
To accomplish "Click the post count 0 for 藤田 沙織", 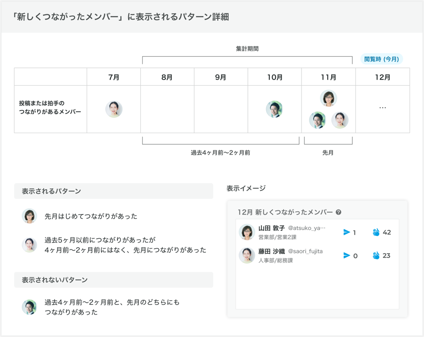I will [356, 256].
